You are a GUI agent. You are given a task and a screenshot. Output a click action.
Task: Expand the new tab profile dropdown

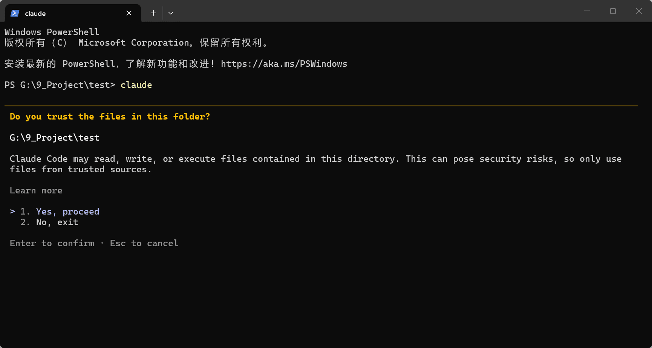pos(171,13)
